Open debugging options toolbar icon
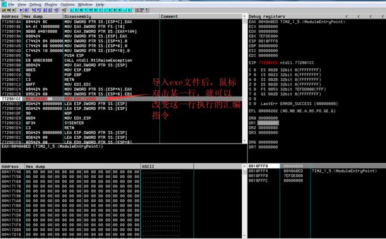This screenshot has width=386, height=239. (137, 10)
